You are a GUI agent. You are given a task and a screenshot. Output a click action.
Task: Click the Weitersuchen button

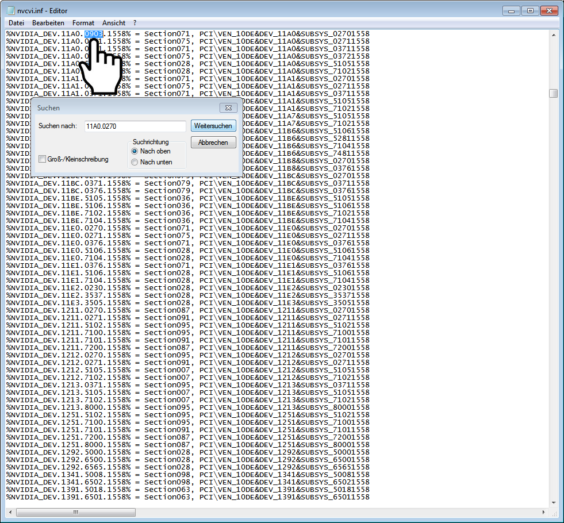213,126
